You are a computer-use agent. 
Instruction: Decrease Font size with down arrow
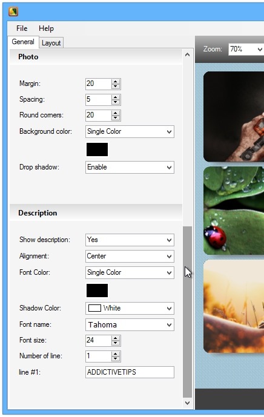(x=115, y=343)
